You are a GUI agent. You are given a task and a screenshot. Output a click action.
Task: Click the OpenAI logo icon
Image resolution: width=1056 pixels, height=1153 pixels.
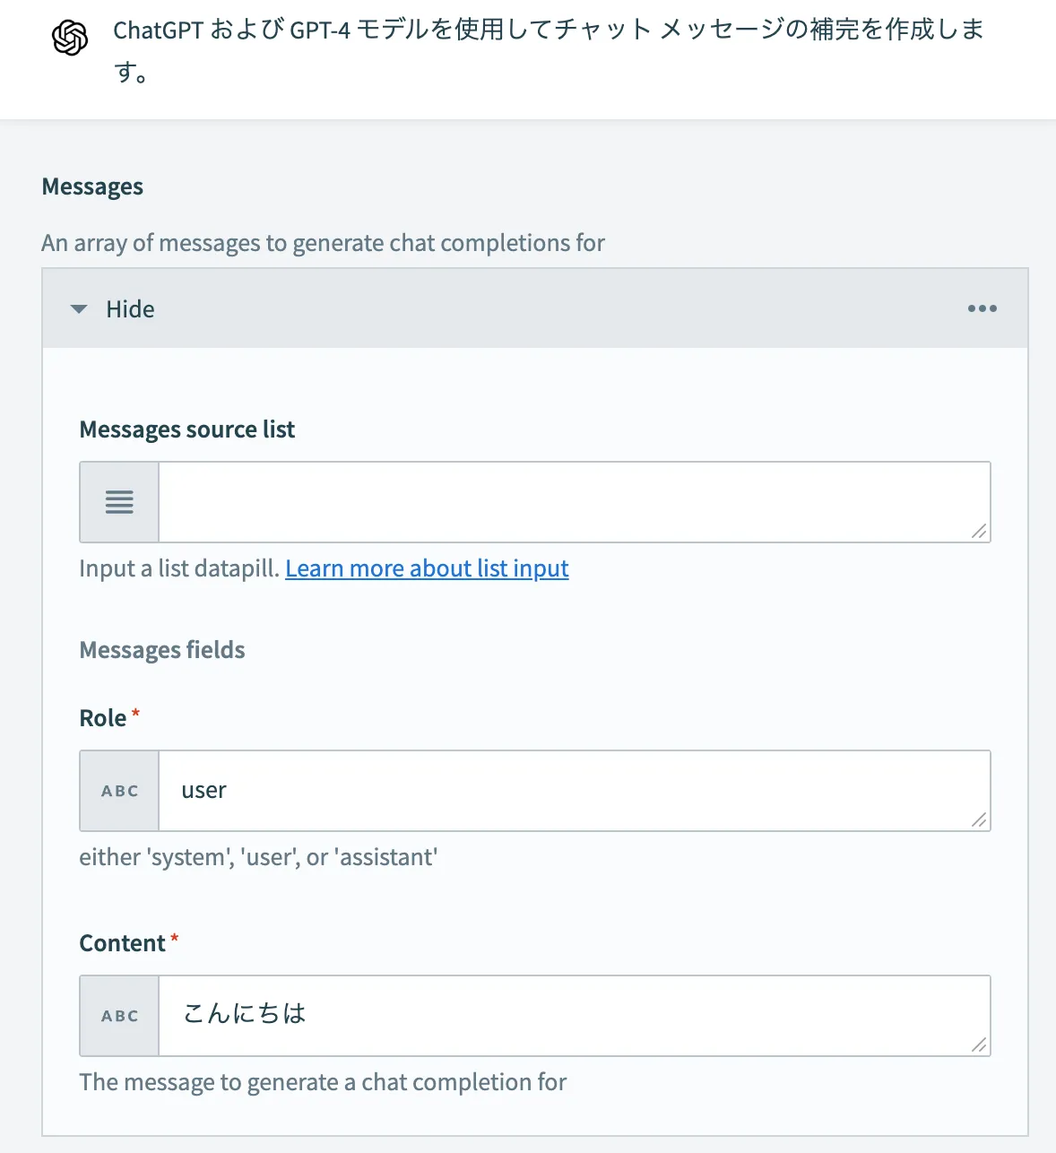70,38
